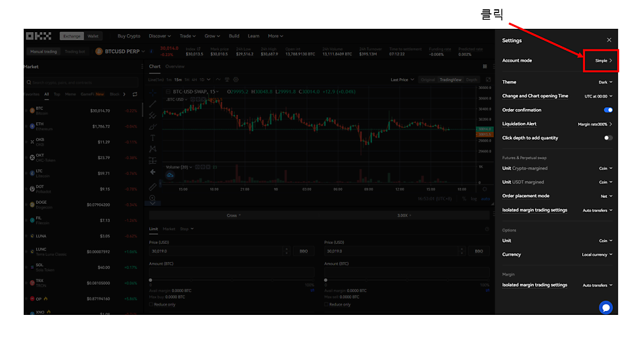Screen dimensions: 635x357
Task: Select the Wallet tab
Action: [93, 36]
